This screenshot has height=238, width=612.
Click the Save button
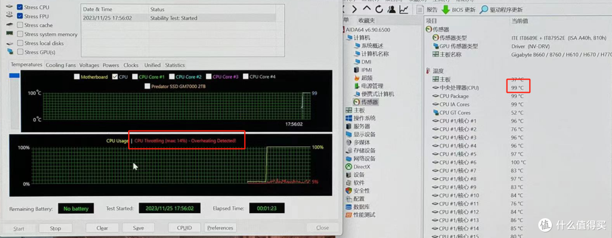(138, 228)
